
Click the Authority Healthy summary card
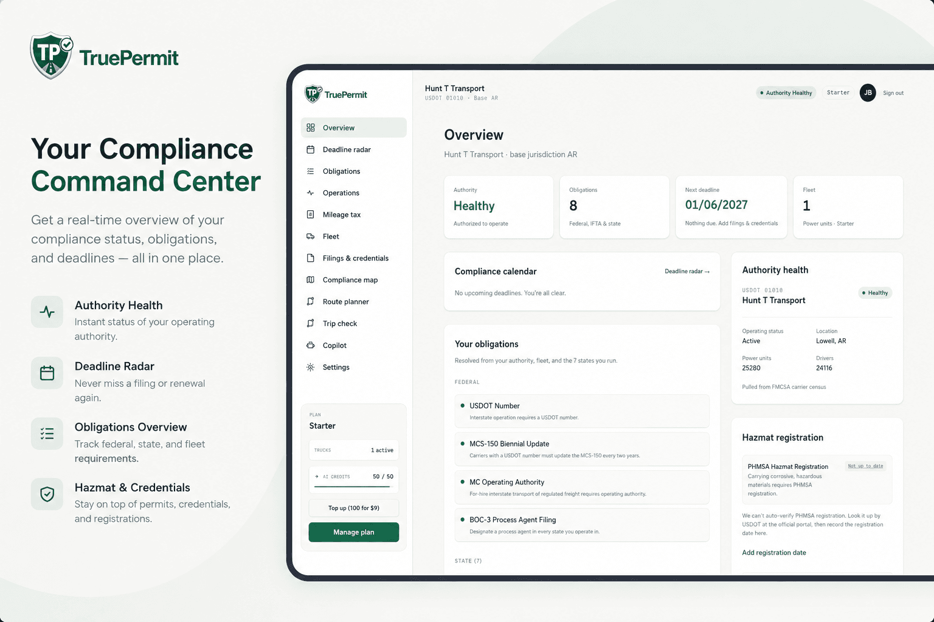point(499,207)
